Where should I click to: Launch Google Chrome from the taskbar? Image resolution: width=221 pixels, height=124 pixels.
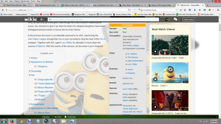point(21,121)
